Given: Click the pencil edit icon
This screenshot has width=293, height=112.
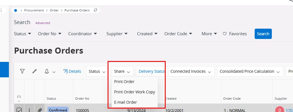Looking at the screenshot, I should pos(34,71).
